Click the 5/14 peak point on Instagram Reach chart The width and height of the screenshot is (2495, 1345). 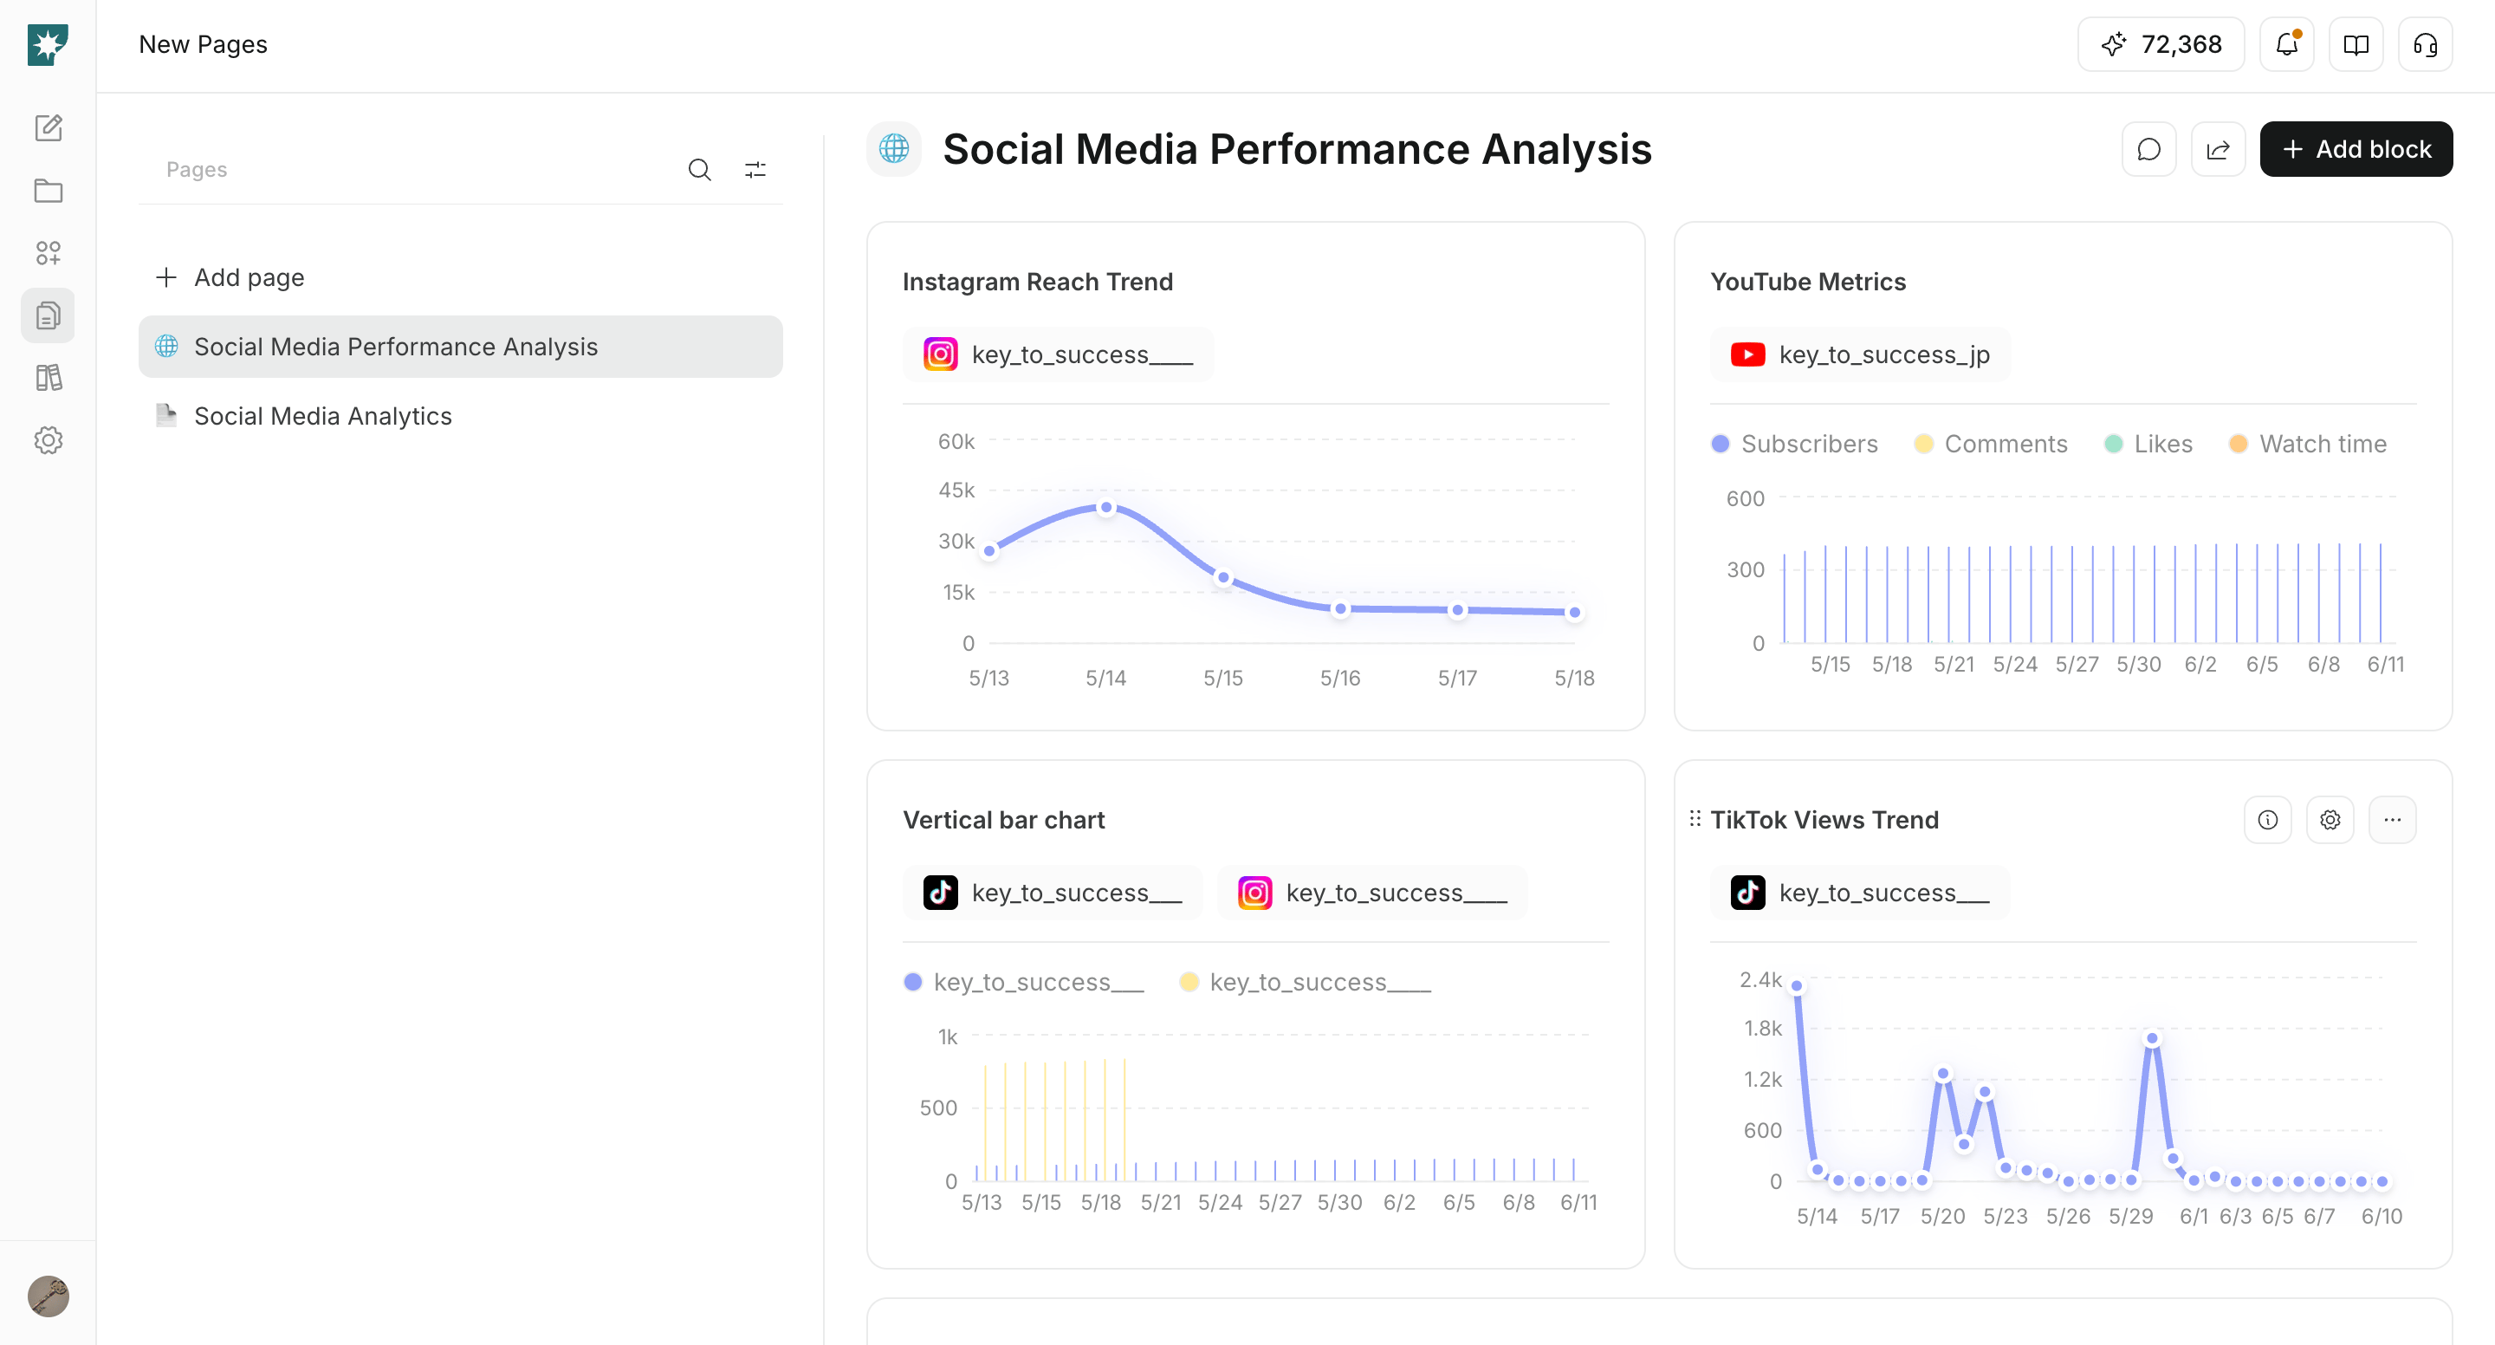[x=1106, y=507]
